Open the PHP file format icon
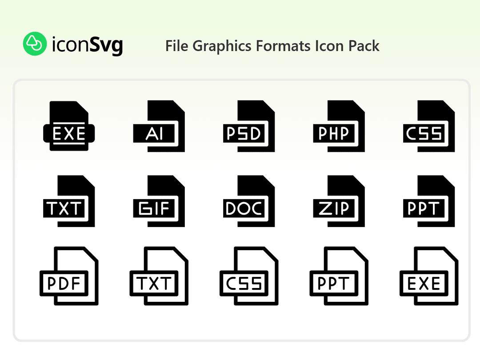 pos(339,126)
